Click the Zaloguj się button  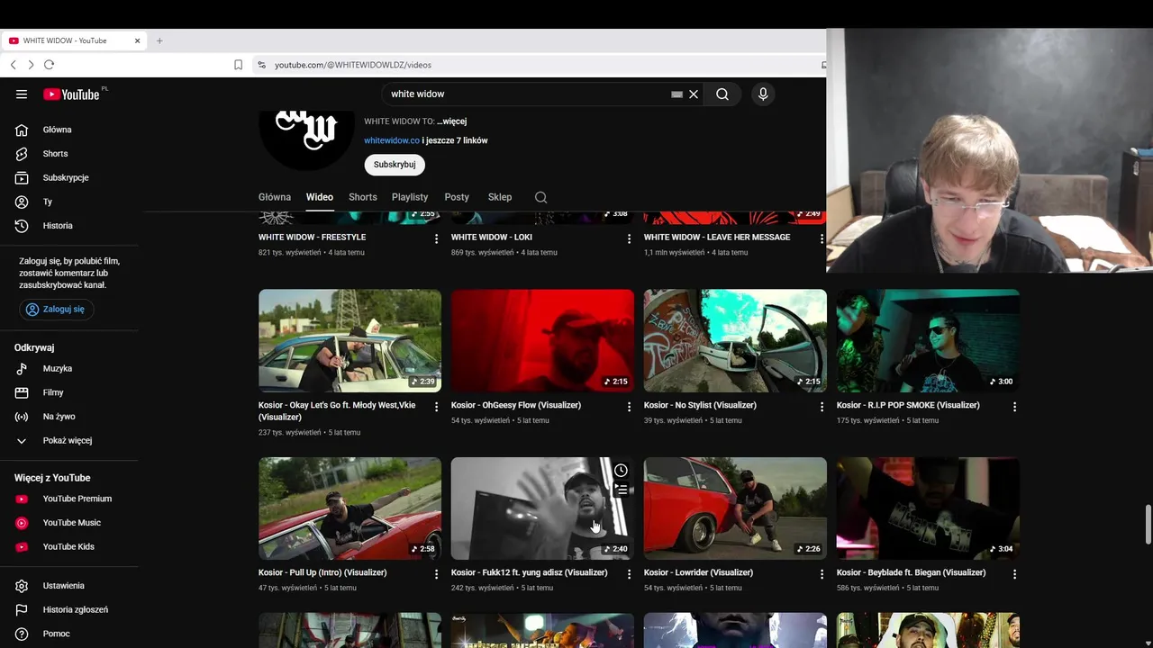click(56, 309)
